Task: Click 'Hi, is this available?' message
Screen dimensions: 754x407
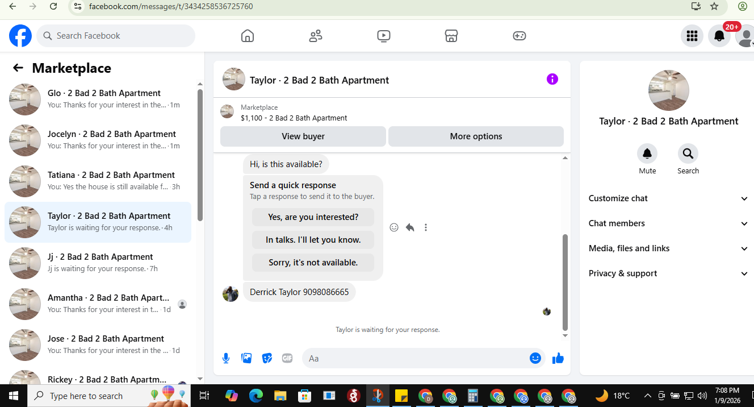Action: pyautogui.click(x=286, y=164)
